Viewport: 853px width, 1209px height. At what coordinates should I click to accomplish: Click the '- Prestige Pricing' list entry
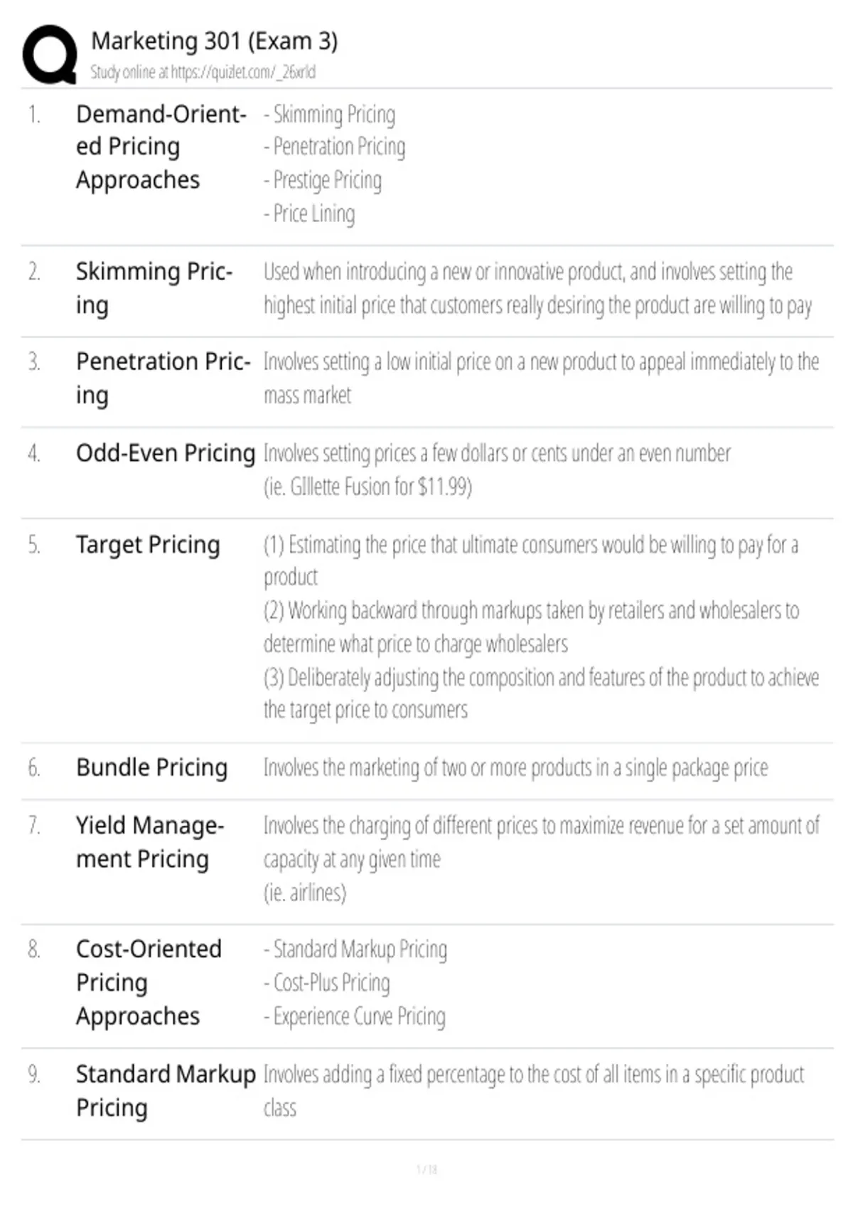[323, 180]
